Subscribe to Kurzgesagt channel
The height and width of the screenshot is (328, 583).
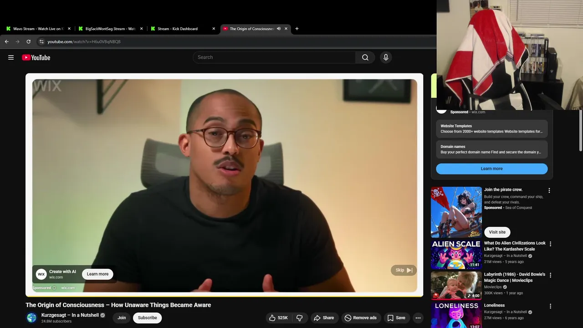147,318
